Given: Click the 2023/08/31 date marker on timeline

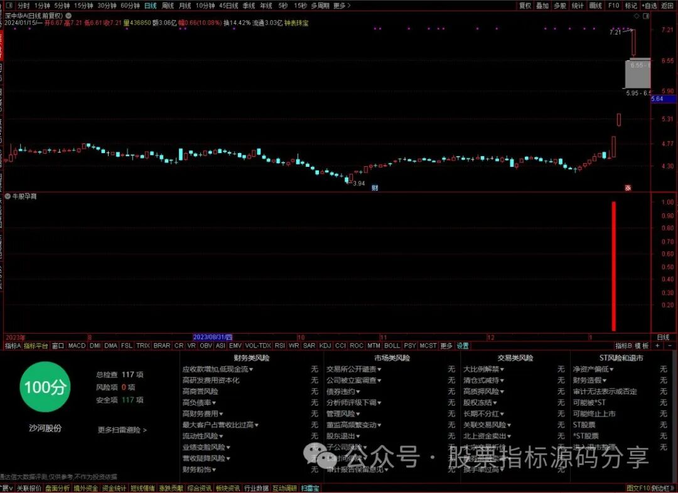Looking at the screenshot, I should point(213,337).
